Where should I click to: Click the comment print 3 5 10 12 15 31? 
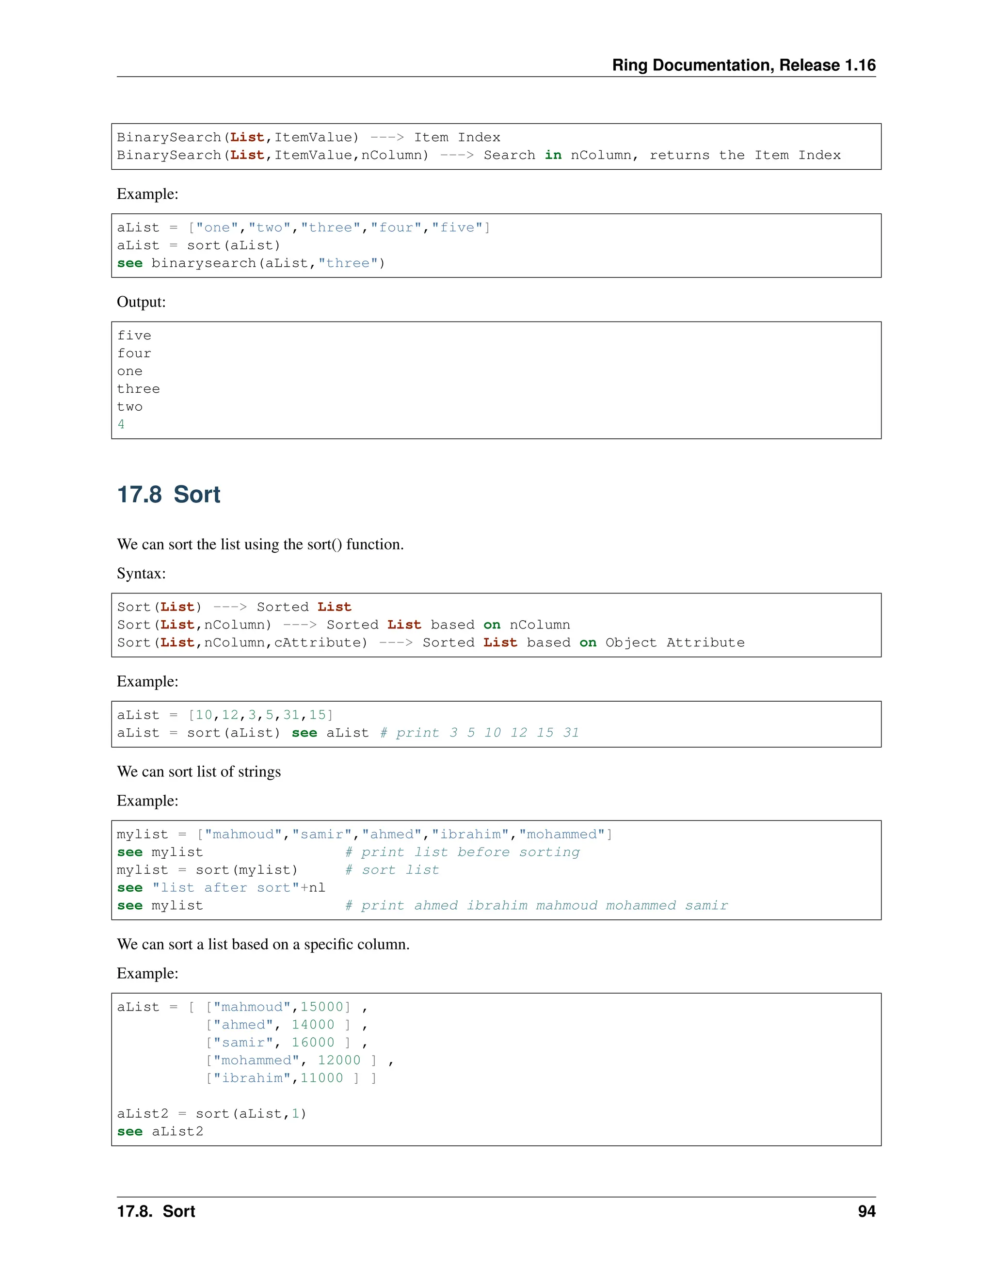[480, 733]
